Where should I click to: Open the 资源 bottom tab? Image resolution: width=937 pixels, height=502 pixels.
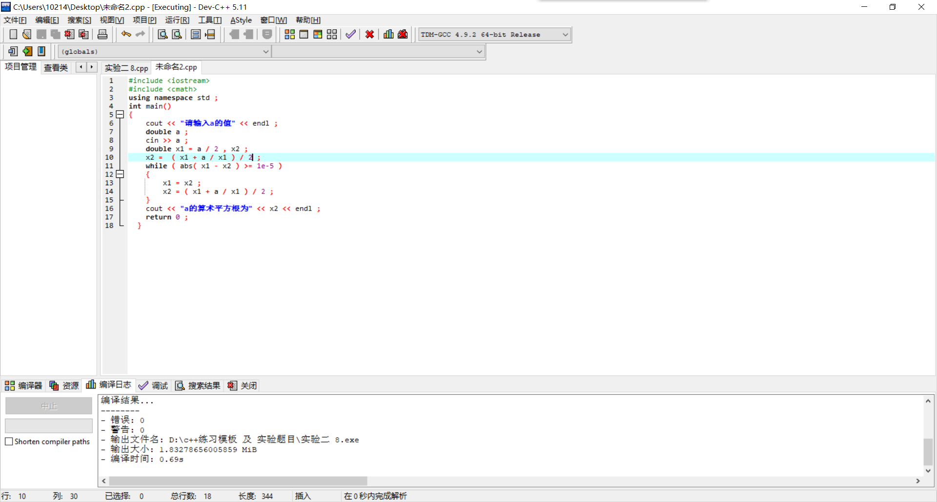64,386
